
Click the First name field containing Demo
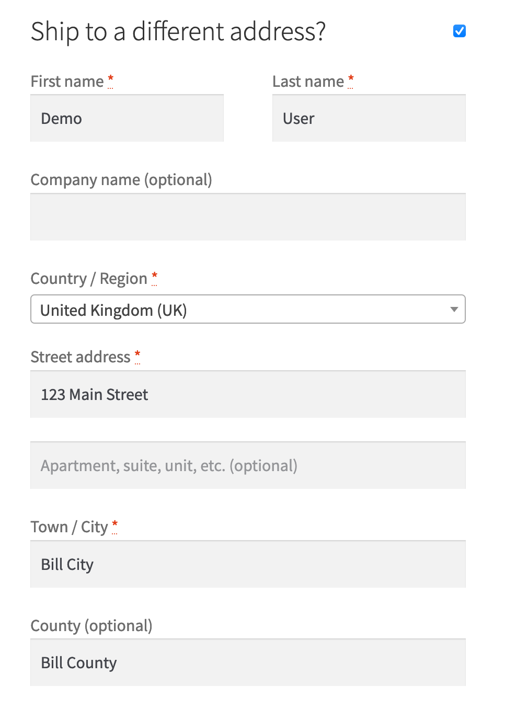(x=127, y=118)
